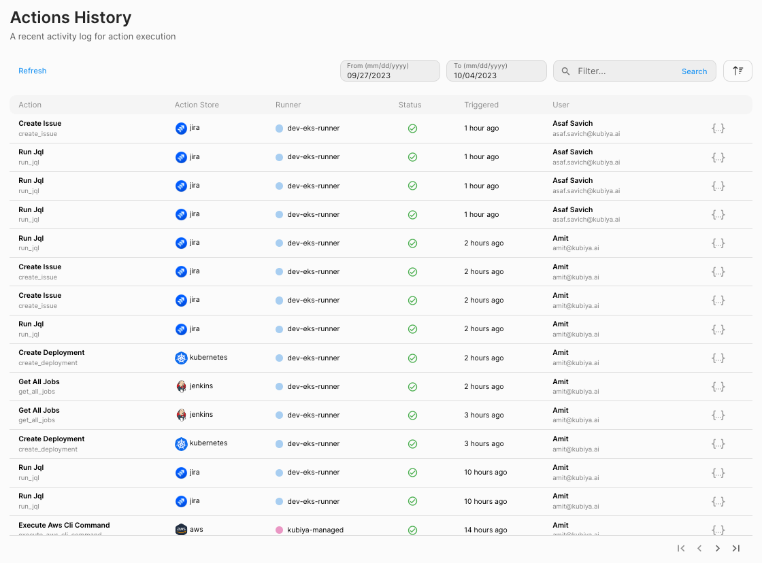Click the aws action store icon
The width and height of the screenshot is (762, 563).
(181, 530)
